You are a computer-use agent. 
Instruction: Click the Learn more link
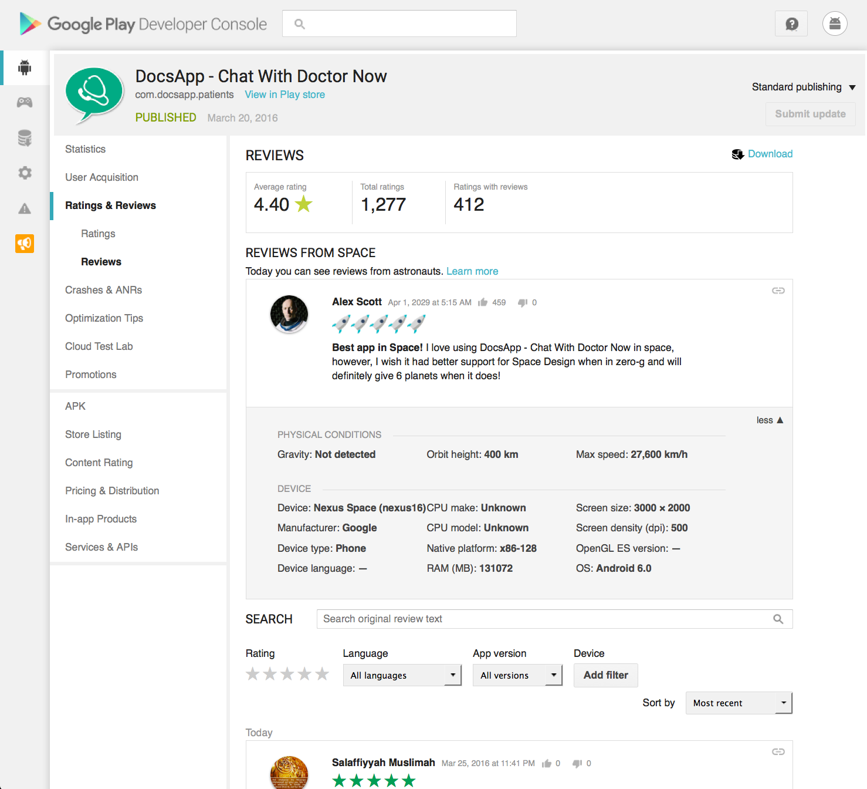coord(472,271)
